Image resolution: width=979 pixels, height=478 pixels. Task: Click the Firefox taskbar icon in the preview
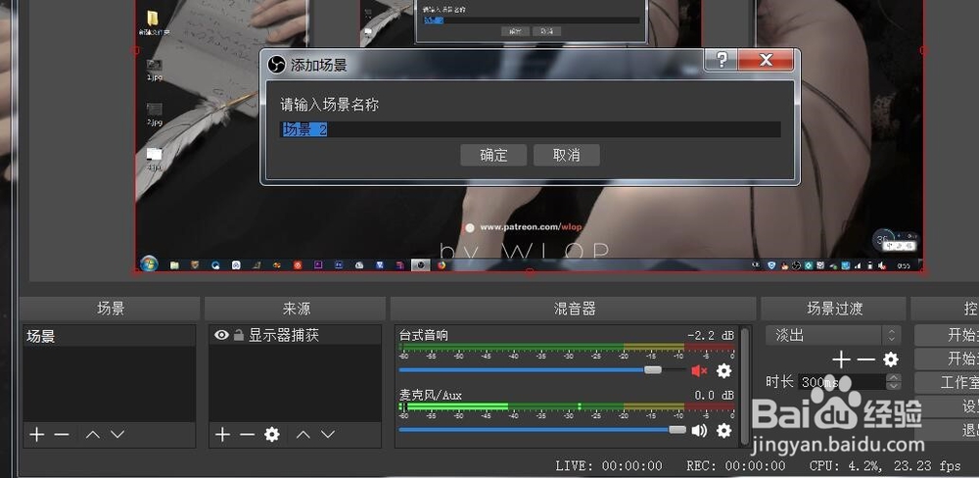443,264
